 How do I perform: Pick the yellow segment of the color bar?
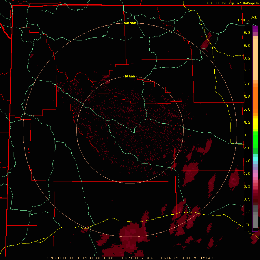point(255,124)
